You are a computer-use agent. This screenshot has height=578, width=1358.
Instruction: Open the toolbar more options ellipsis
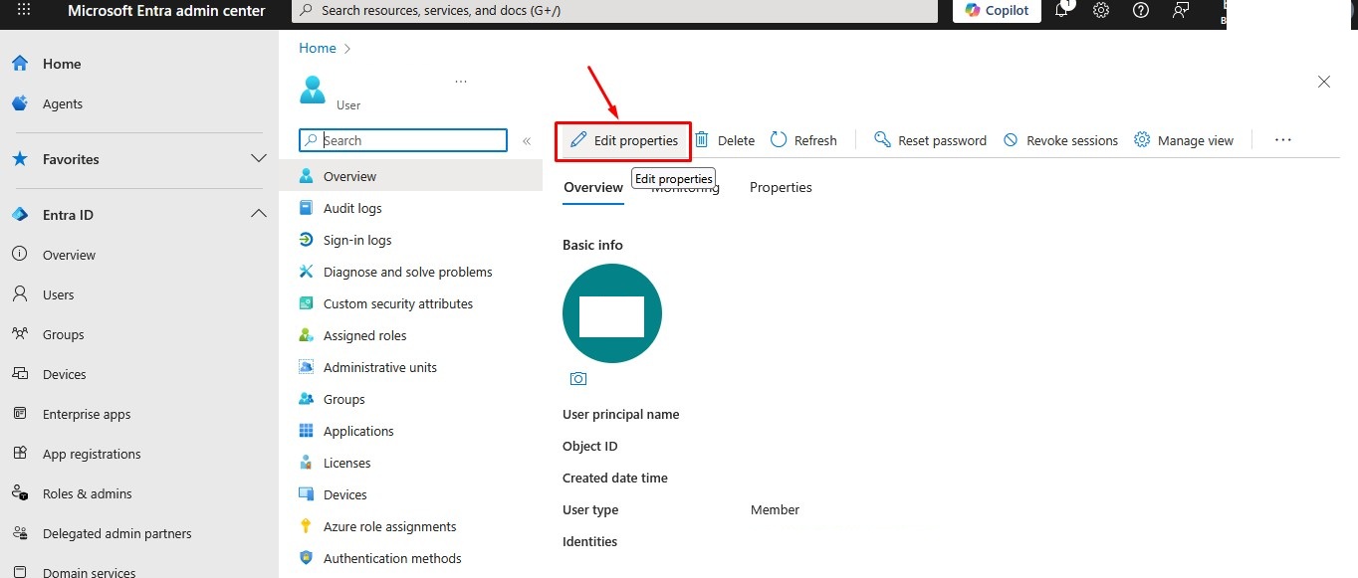1282,140
